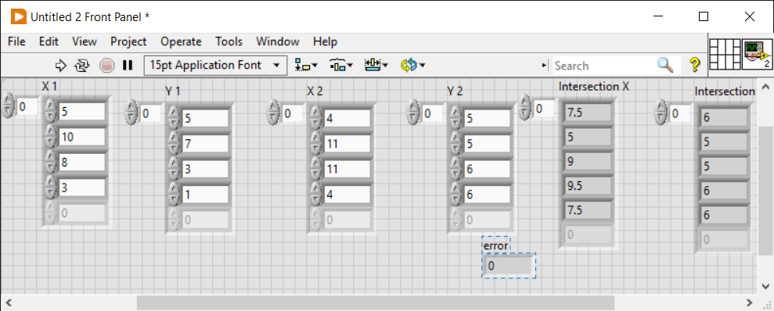Viewport: 774px width, 311px height.
Task: Click the Intersection X label
Action: (594, 87)
